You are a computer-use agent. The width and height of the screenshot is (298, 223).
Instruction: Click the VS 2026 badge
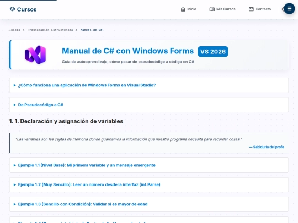pyautogui.click(x=213, y=51)
